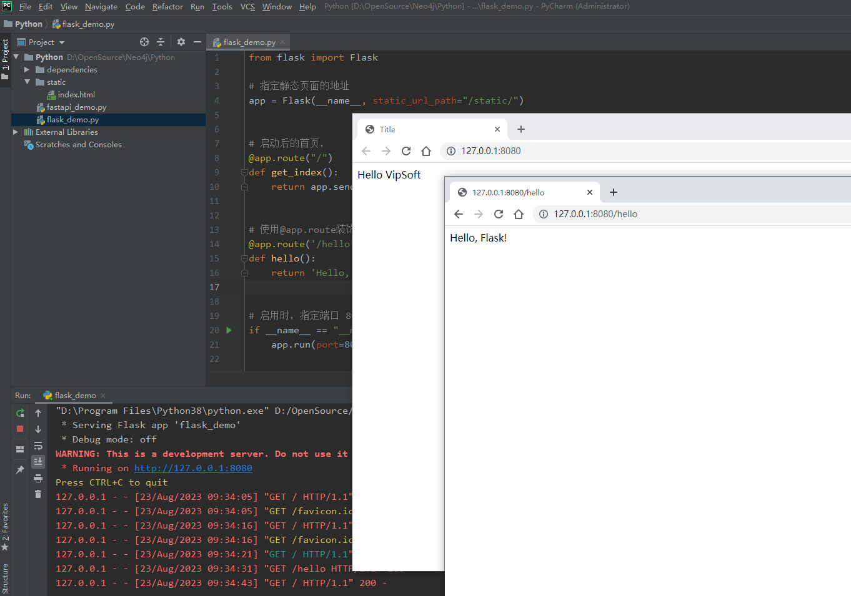Close the 127.0.0.1:8080/hello browser tab
Viewport: 851px width, 596px height.
click(x=590, y=192)
